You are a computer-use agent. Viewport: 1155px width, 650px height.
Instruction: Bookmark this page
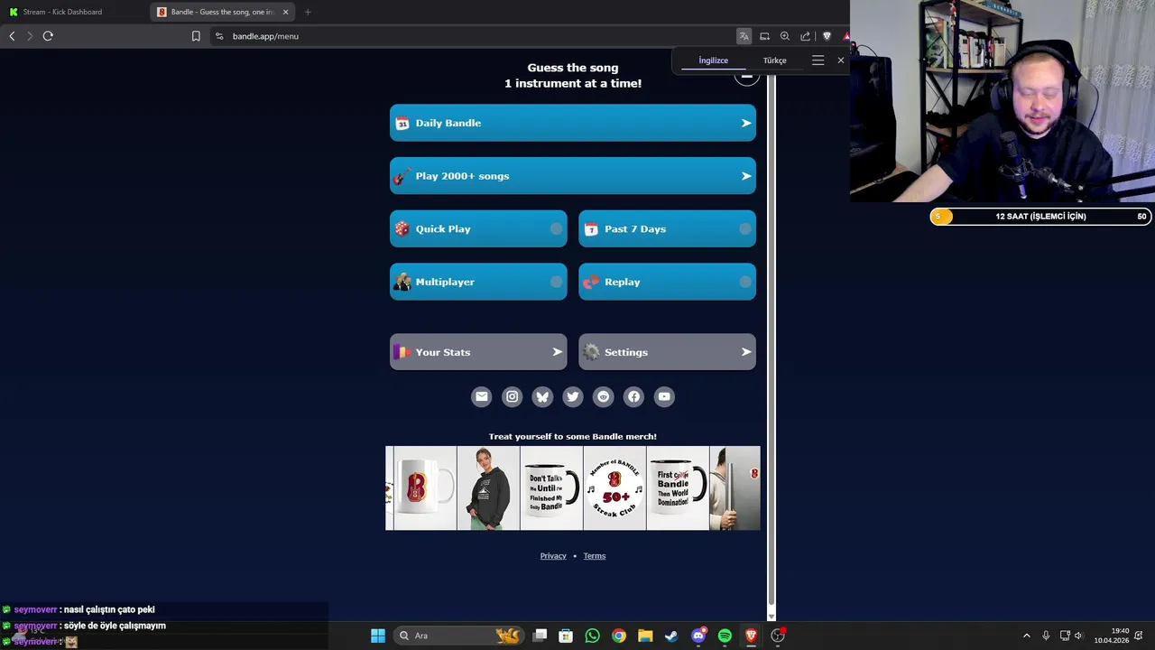point(196,36)
